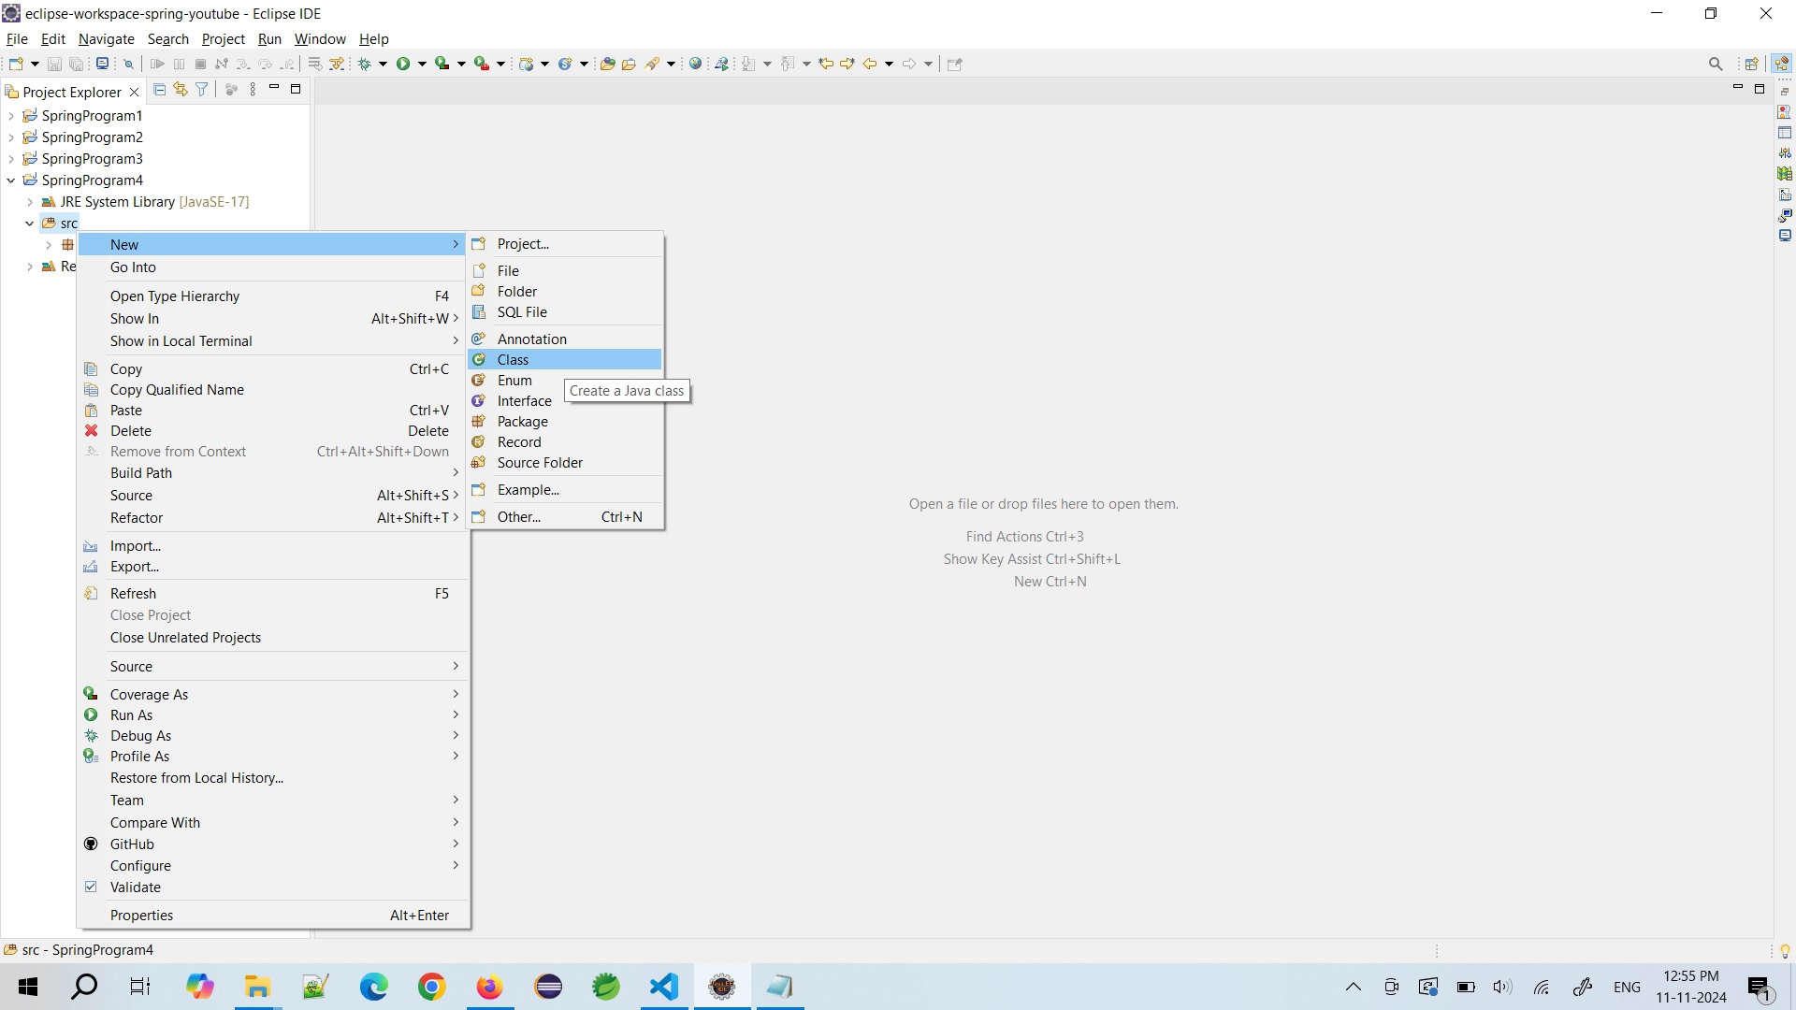Image resolution: width=1796 pixels, height=1010 pixels.
Task: Choose Interface from the New submenu
Action: [x=565, y=401]
